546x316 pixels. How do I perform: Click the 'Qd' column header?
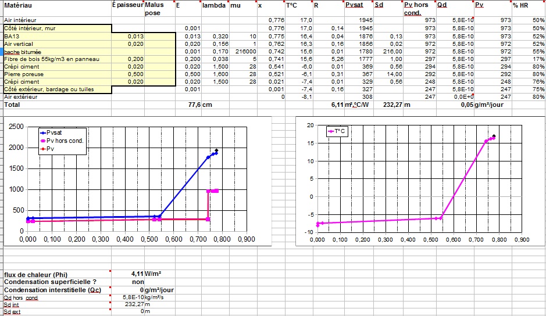455,9
